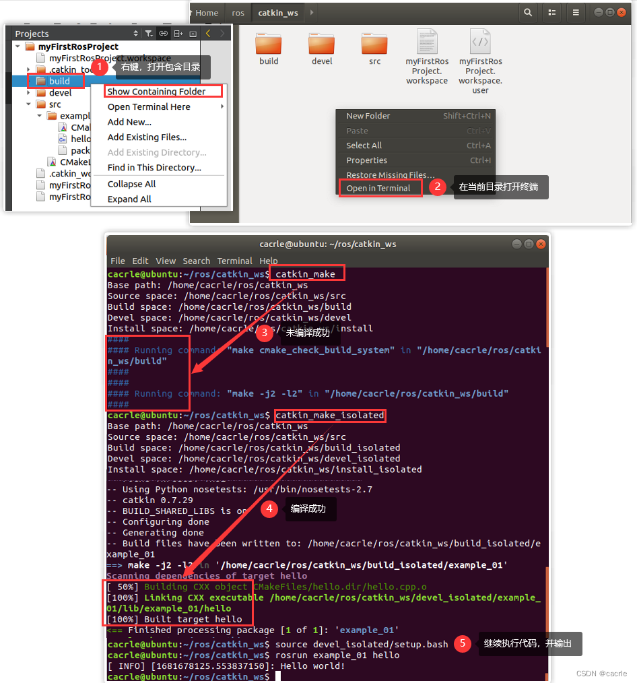
Task: Open the devel folder icon
Action: [x=321, y=46]
